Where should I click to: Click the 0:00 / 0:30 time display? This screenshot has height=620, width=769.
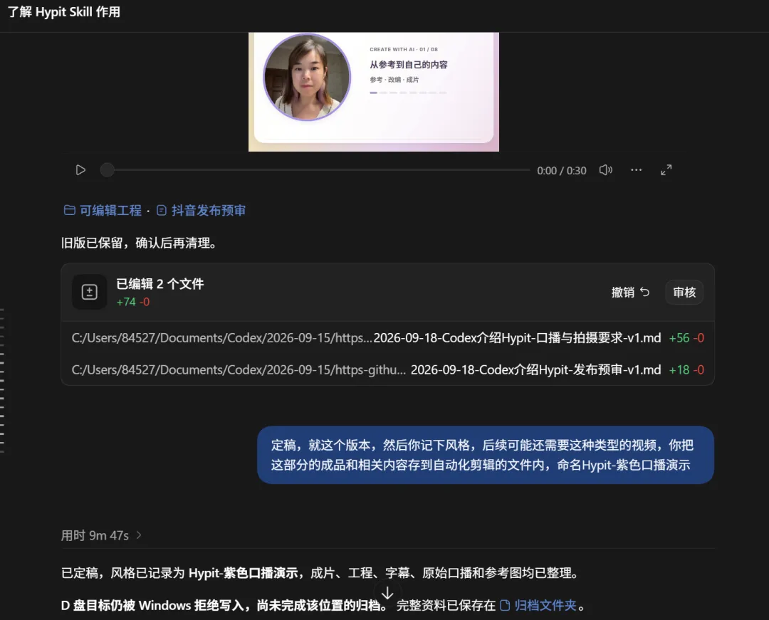[562, 171]
